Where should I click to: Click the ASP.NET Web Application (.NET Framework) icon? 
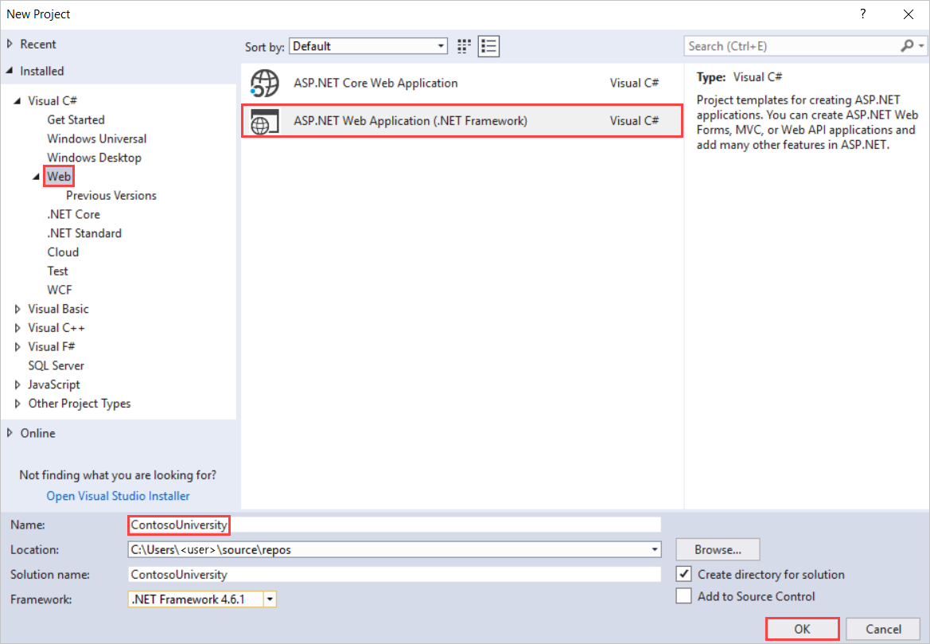264,121
